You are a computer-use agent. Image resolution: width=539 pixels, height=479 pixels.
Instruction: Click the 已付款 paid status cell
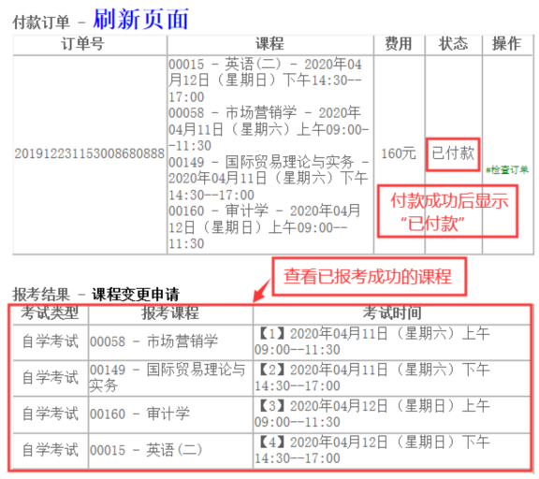tap(453, 153)
